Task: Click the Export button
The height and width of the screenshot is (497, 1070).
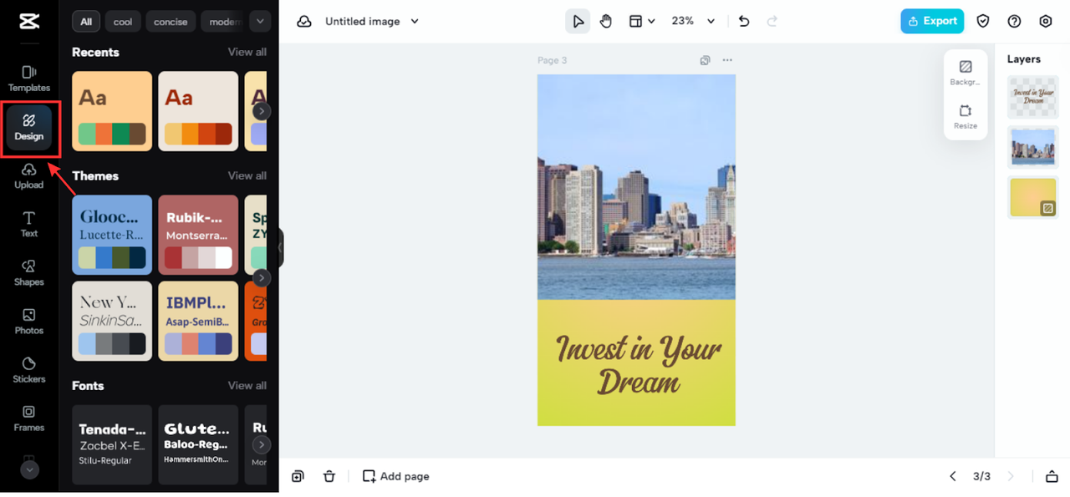Action: 932,21
